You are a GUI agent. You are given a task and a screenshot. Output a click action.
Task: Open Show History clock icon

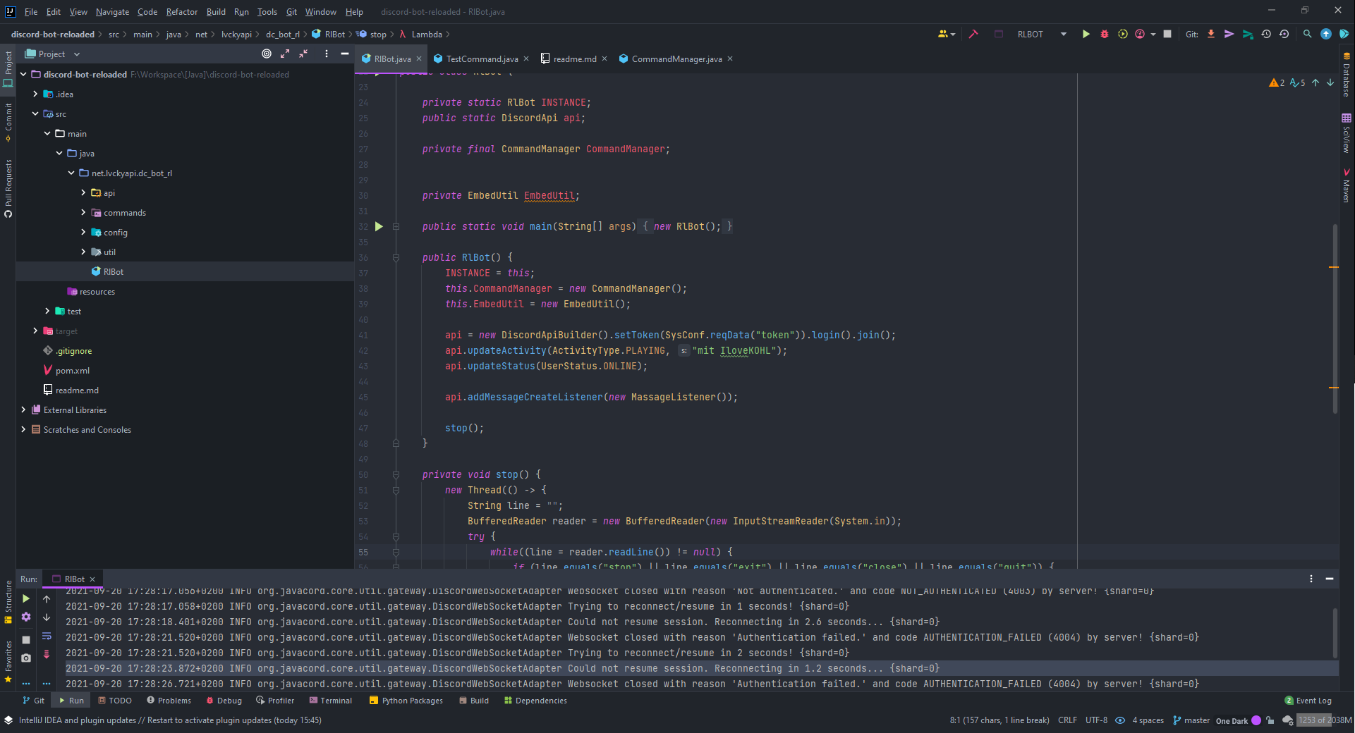tap(1266, 34)
